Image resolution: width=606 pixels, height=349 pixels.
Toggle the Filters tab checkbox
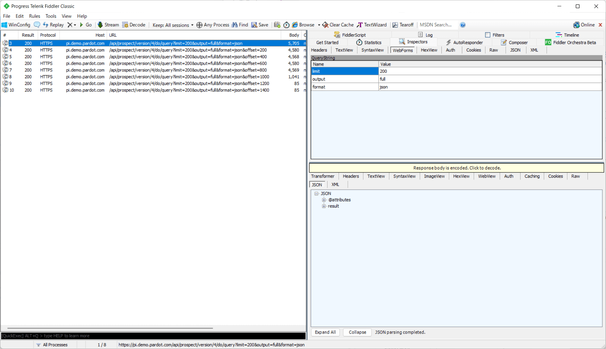[x=488, y=35]
